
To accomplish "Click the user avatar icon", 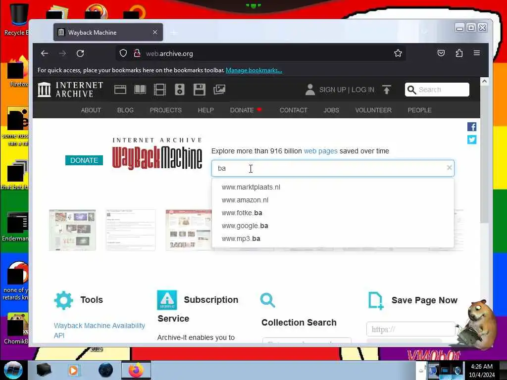I will [310, 90].
